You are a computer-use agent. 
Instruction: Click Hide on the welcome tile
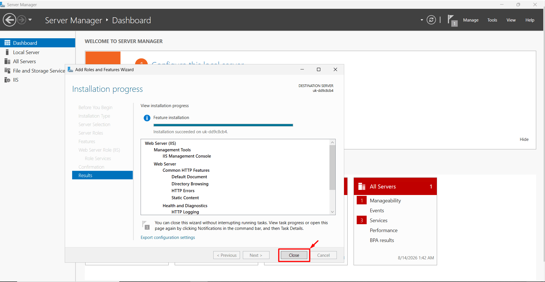(524, 139)
